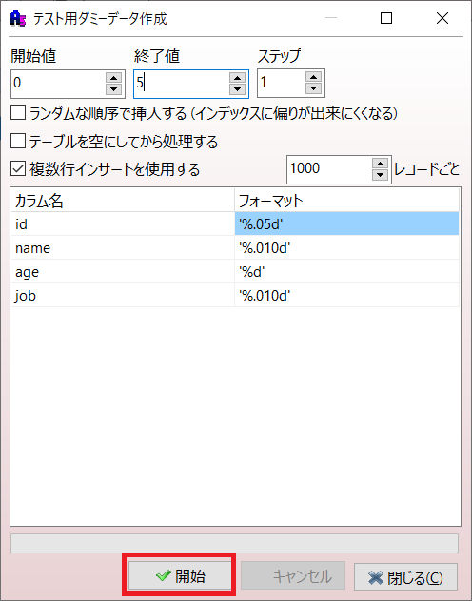472x601 pixels.
Task: Check テーブルを空にしてから処理する option
Action: (18, 141)
